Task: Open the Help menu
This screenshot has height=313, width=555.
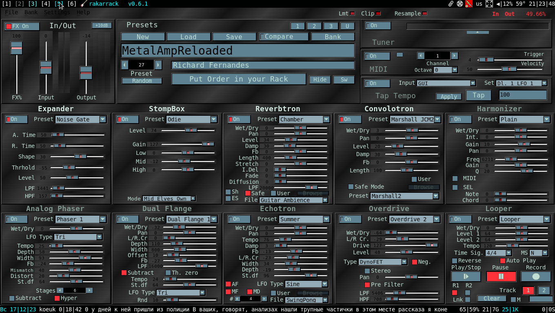Action: click(x=83, y=12)
